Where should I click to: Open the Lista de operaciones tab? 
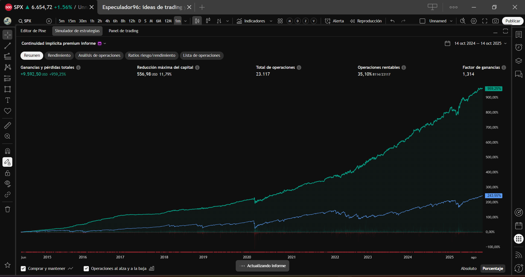(202, 55)
